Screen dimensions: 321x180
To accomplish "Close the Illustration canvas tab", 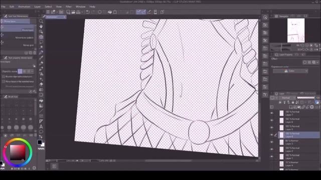I will (64, 17).
